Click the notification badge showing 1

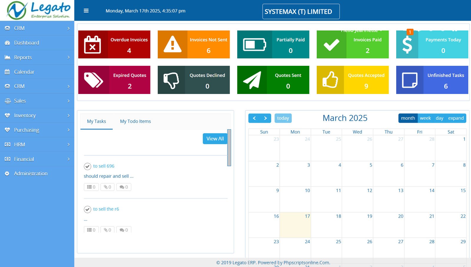tap(410, 32)
